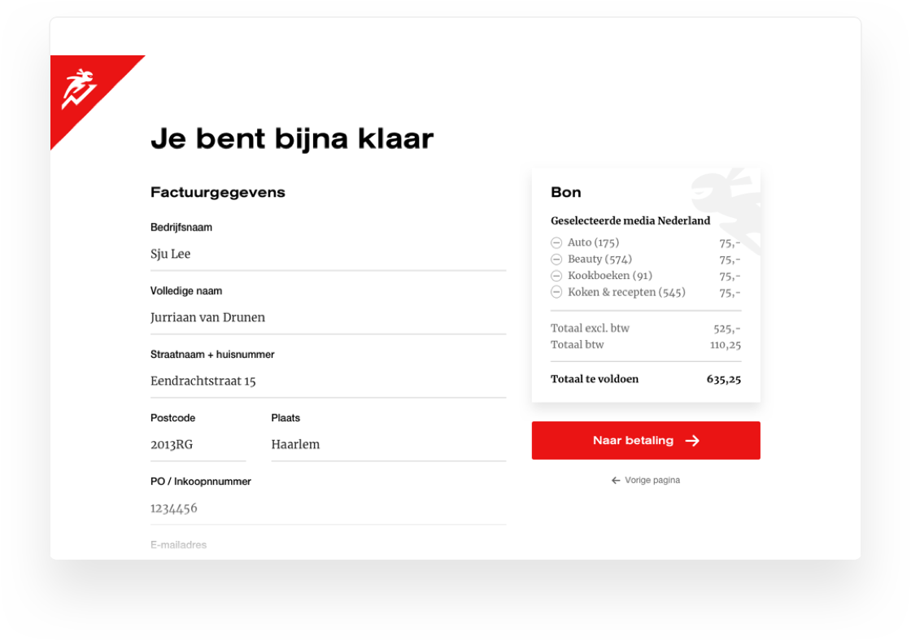Select the Volledige naam input field

[x=329, y=318]
